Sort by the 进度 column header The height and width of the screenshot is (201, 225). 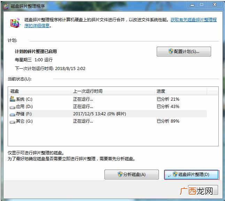181,91
